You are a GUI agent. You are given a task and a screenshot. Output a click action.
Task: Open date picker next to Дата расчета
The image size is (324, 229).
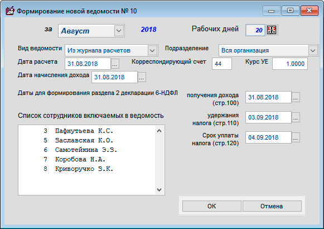click(x=115, y=64)
